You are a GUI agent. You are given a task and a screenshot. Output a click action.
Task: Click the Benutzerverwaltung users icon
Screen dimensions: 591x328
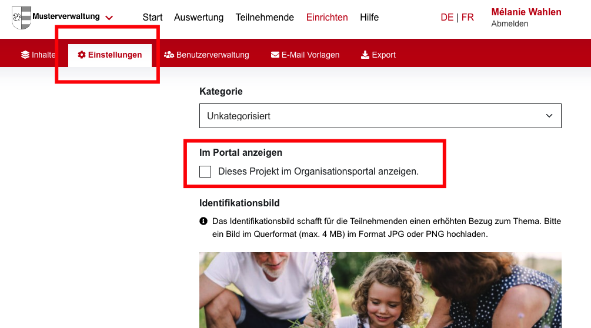coord(169,55)
